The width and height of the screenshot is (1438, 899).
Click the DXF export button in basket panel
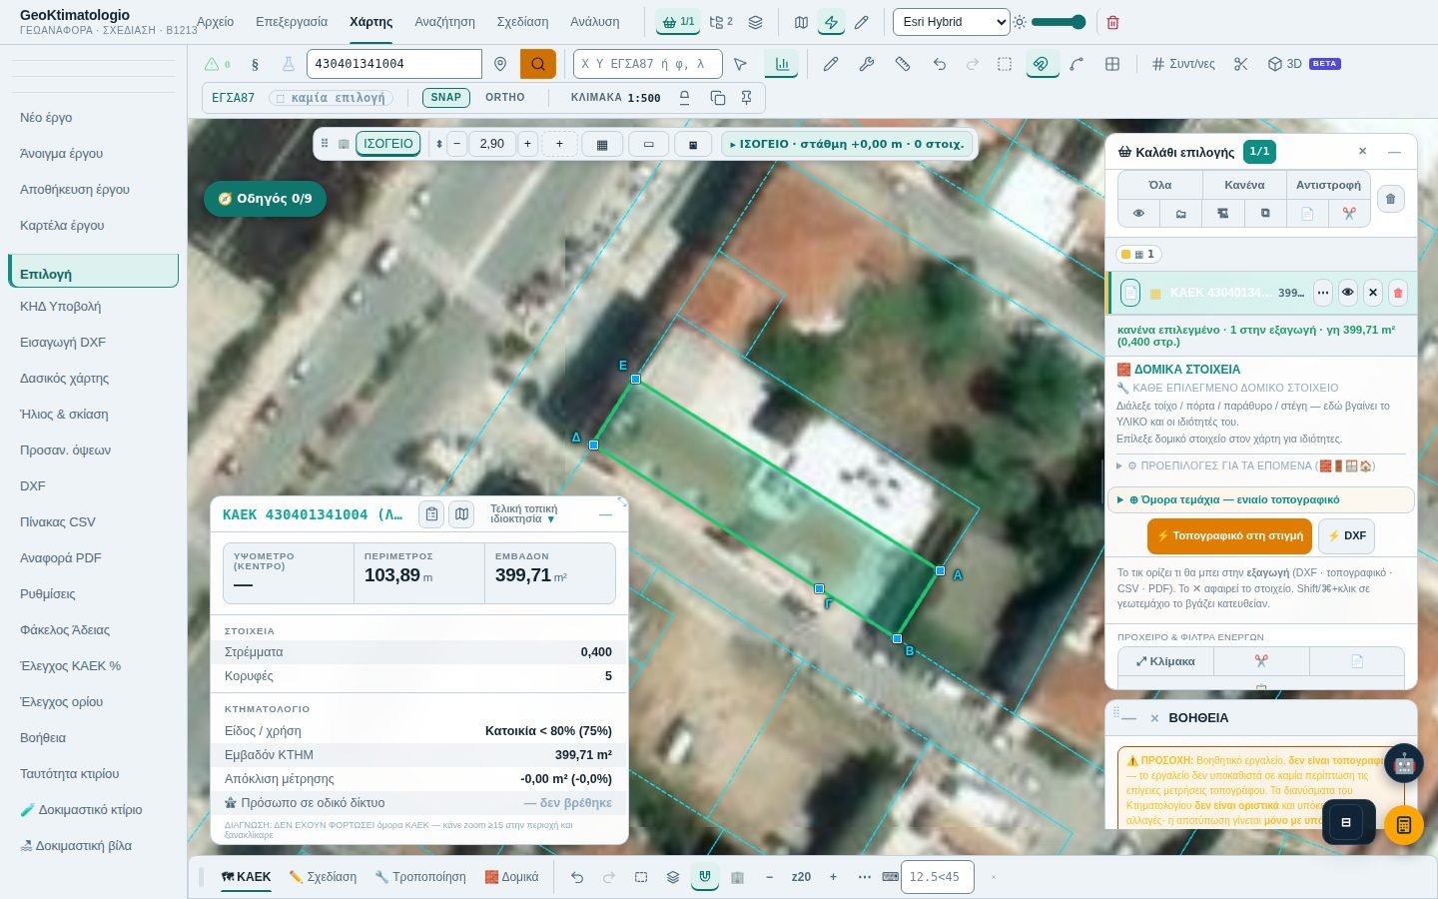tap(1347, 536)
